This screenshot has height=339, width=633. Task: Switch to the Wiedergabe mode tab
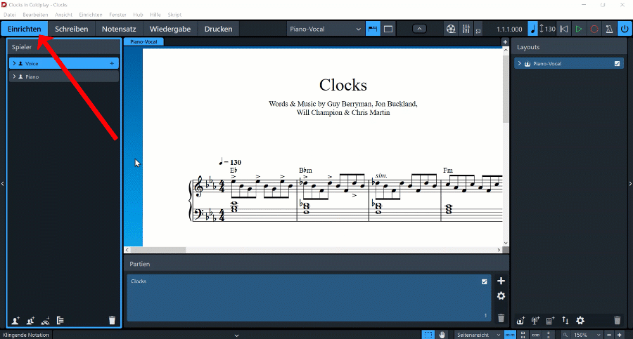(170, 29)
